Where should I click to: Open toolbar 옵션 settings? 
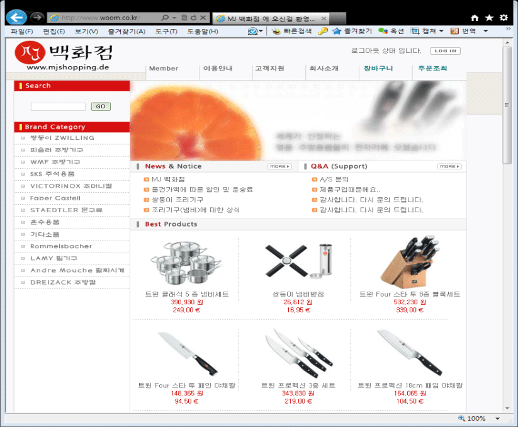coord(391,31)
